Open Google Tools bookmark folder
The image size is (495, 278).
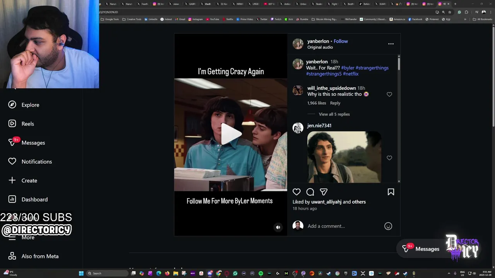(x=110, y=19)
